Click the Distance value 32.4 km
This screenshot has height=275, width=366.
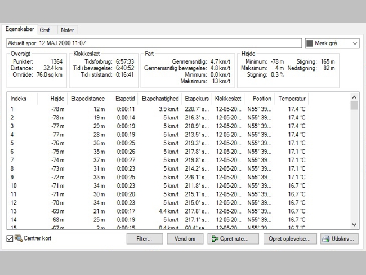(53, 68)
